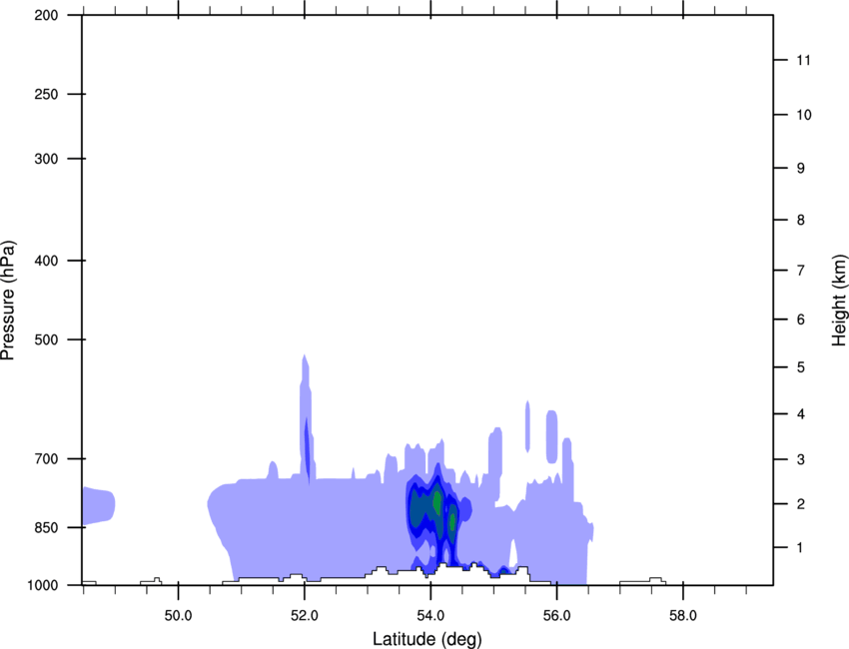Viewport: 849px width, 649px height.
Task: Click the 54.0 latitude tick label
Action: click(430, 615)
